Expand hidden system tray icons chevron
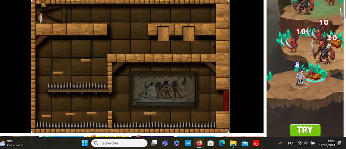The height and width of the screenshot is (149, 346). [x=280, y=143]
